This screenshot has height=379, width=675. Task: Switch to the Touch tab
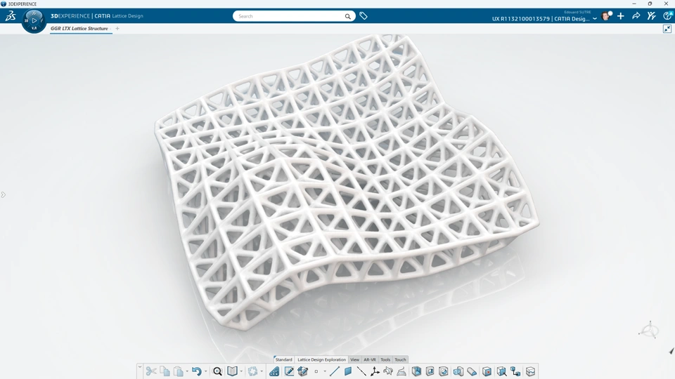(x=400, y=359)
